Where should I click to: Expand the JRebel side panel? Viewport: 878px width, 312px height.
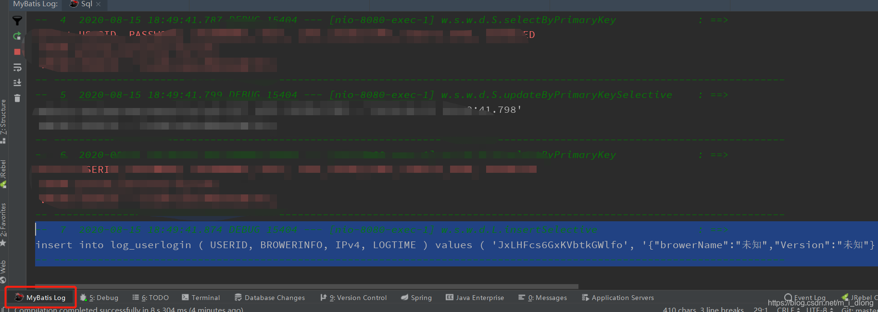[3, 174]
